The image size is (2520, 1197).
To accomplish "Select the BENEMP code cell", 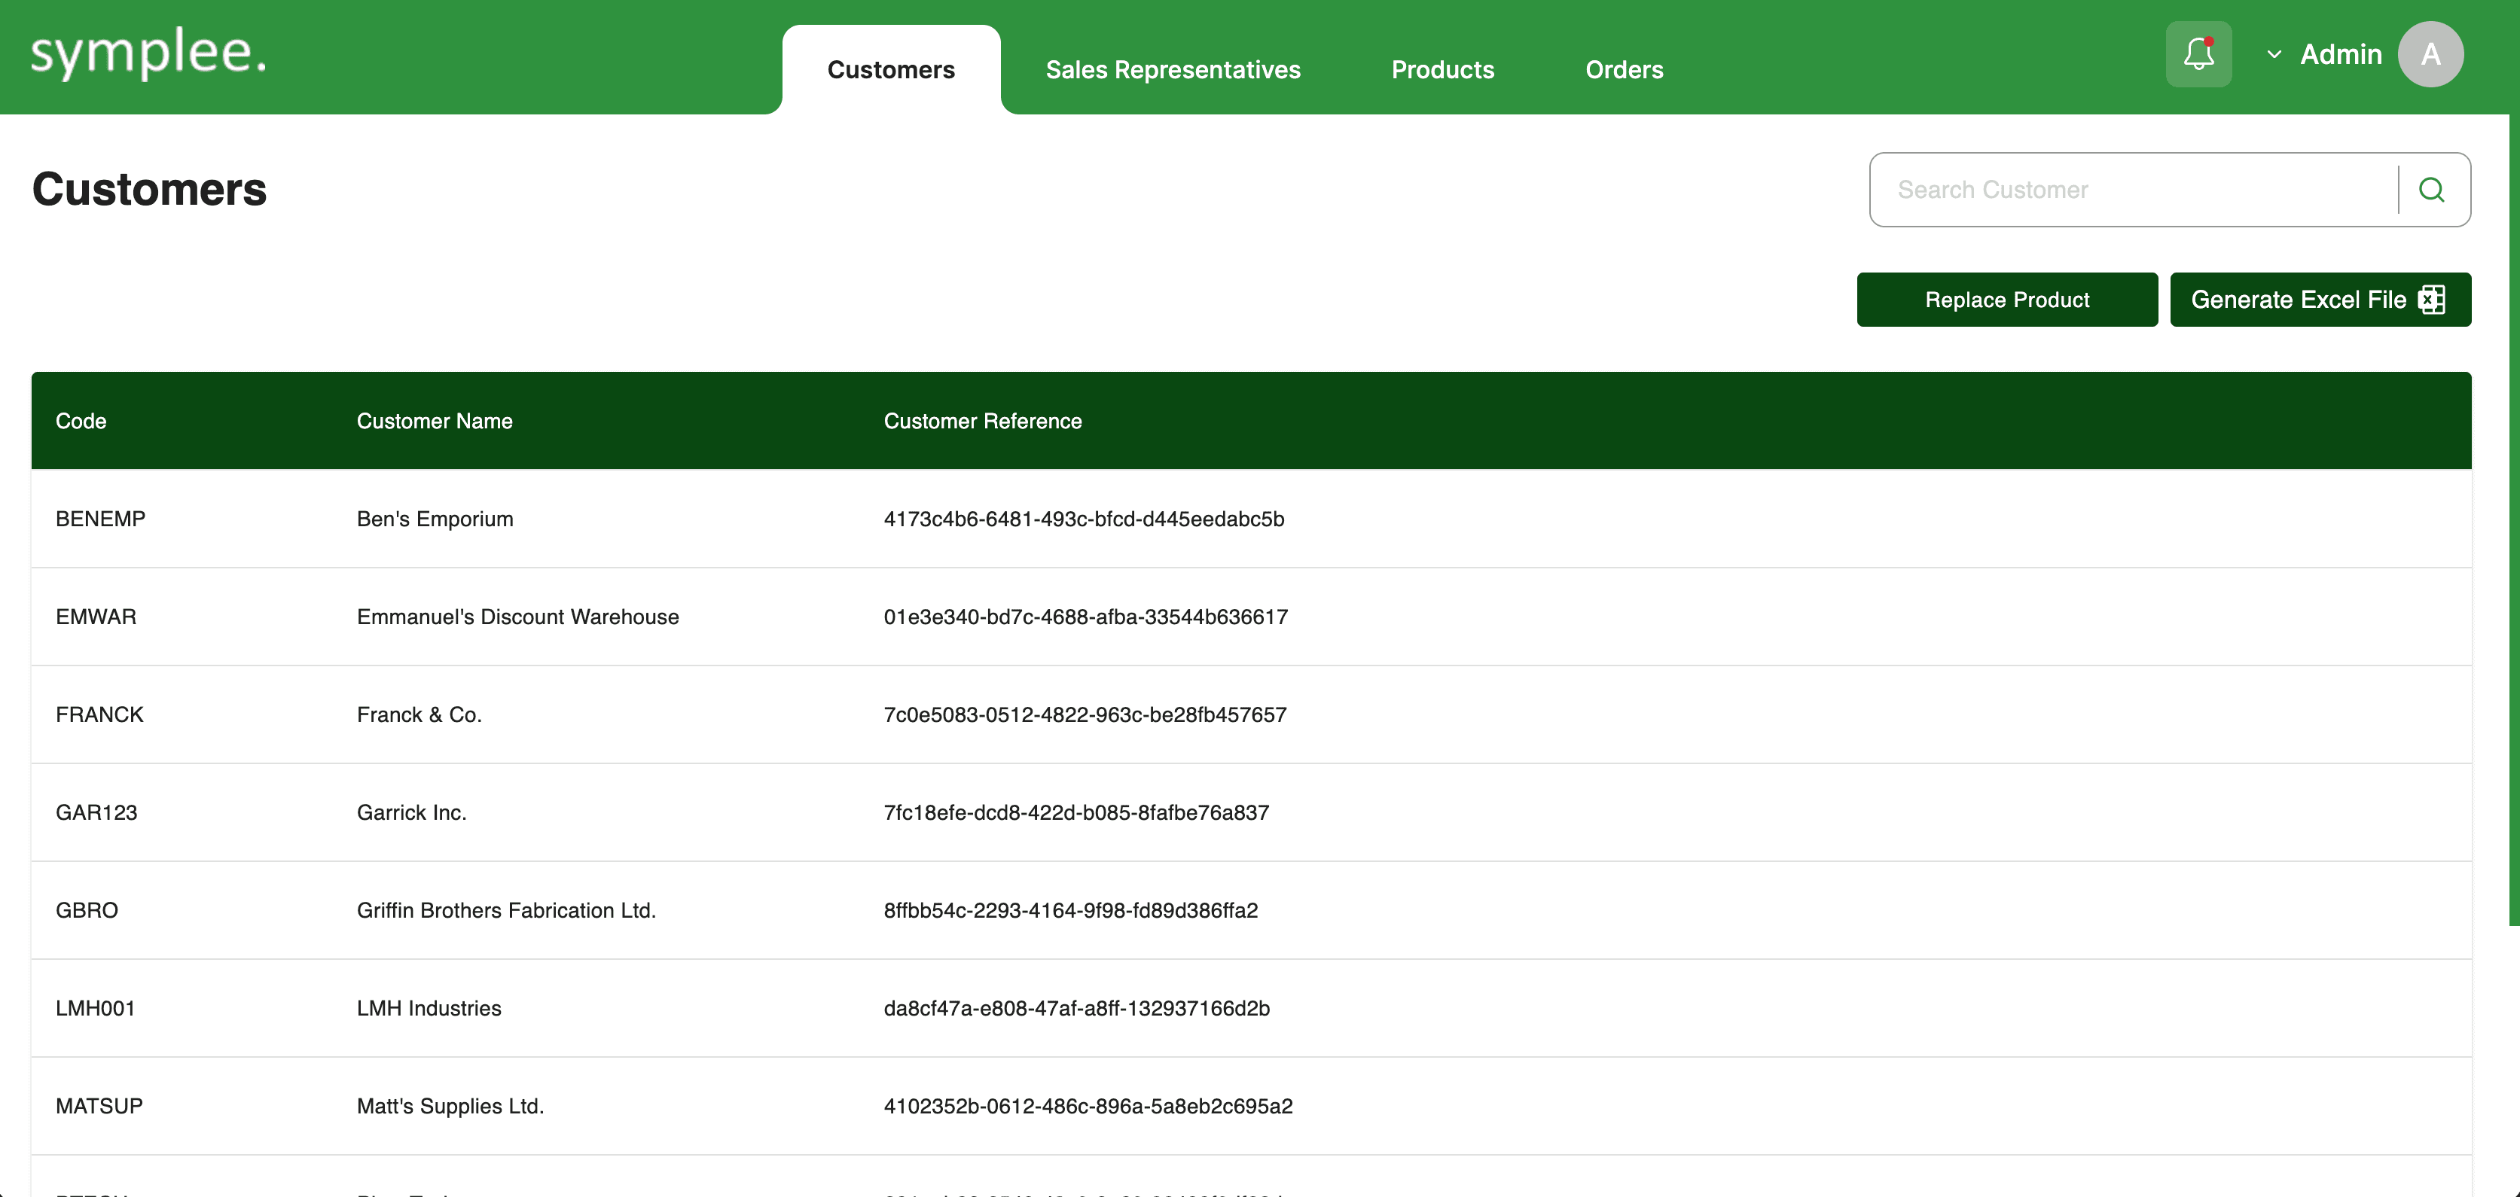I will 101,518.
